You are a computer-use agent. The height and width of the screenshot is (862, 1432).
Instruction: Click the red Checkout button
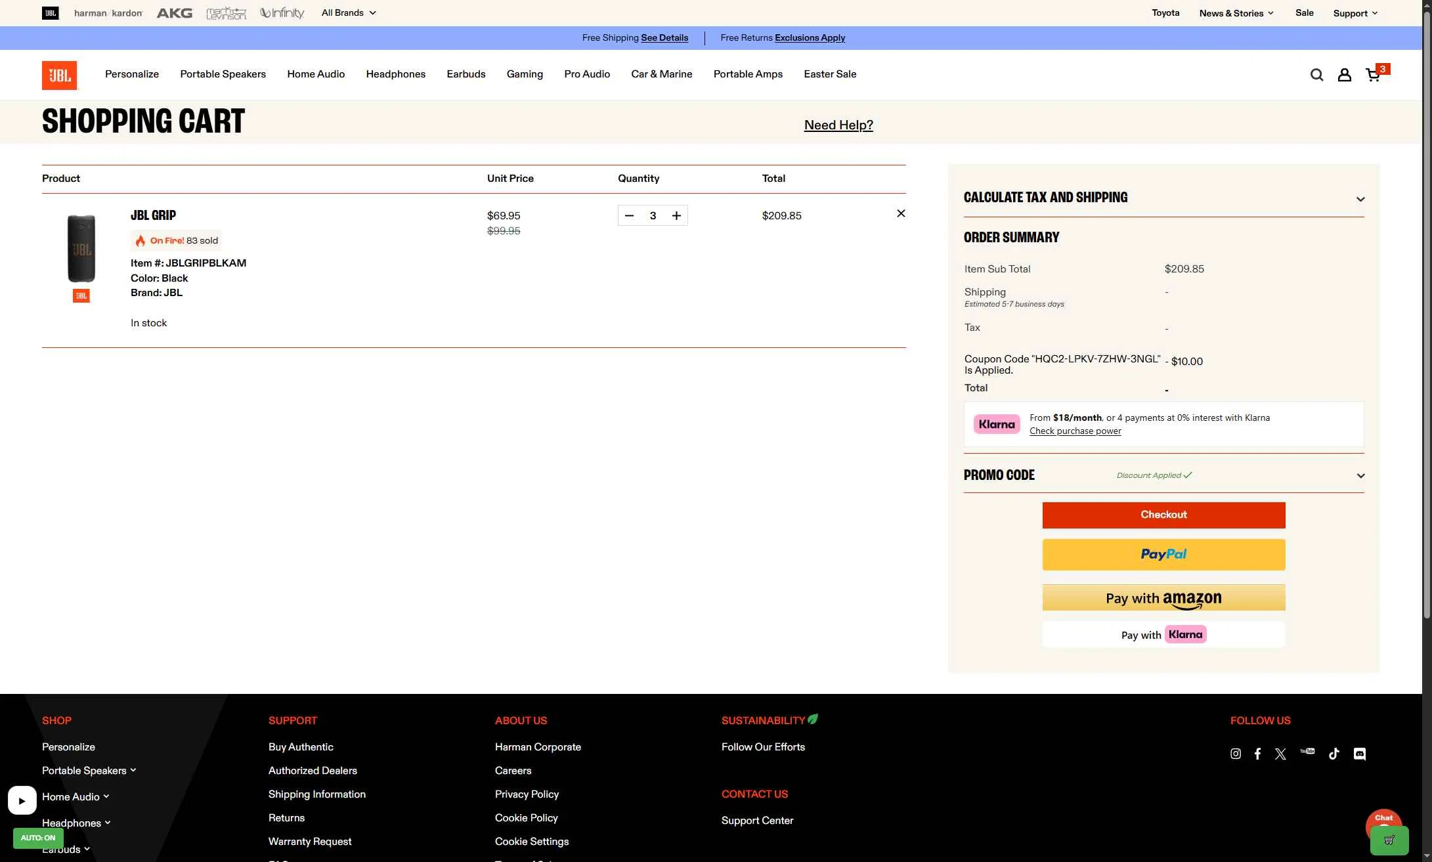pos(1163,515)
